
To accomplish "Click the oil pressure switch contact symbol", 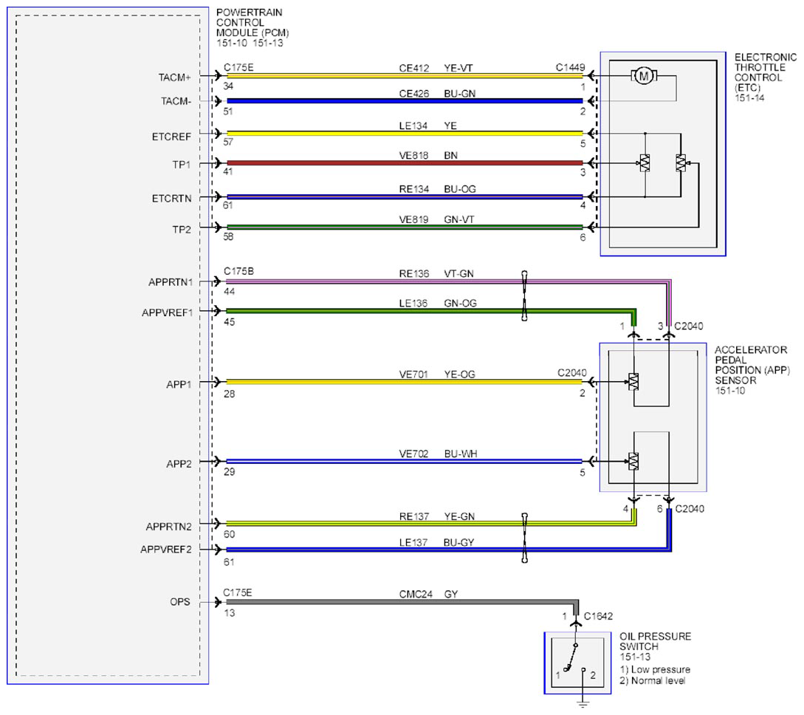I will 574,658.
